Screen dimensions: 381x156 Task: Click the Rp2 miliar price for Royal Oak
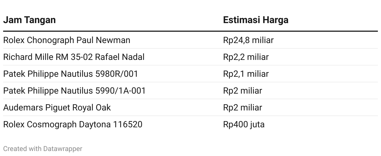point(242,108)
